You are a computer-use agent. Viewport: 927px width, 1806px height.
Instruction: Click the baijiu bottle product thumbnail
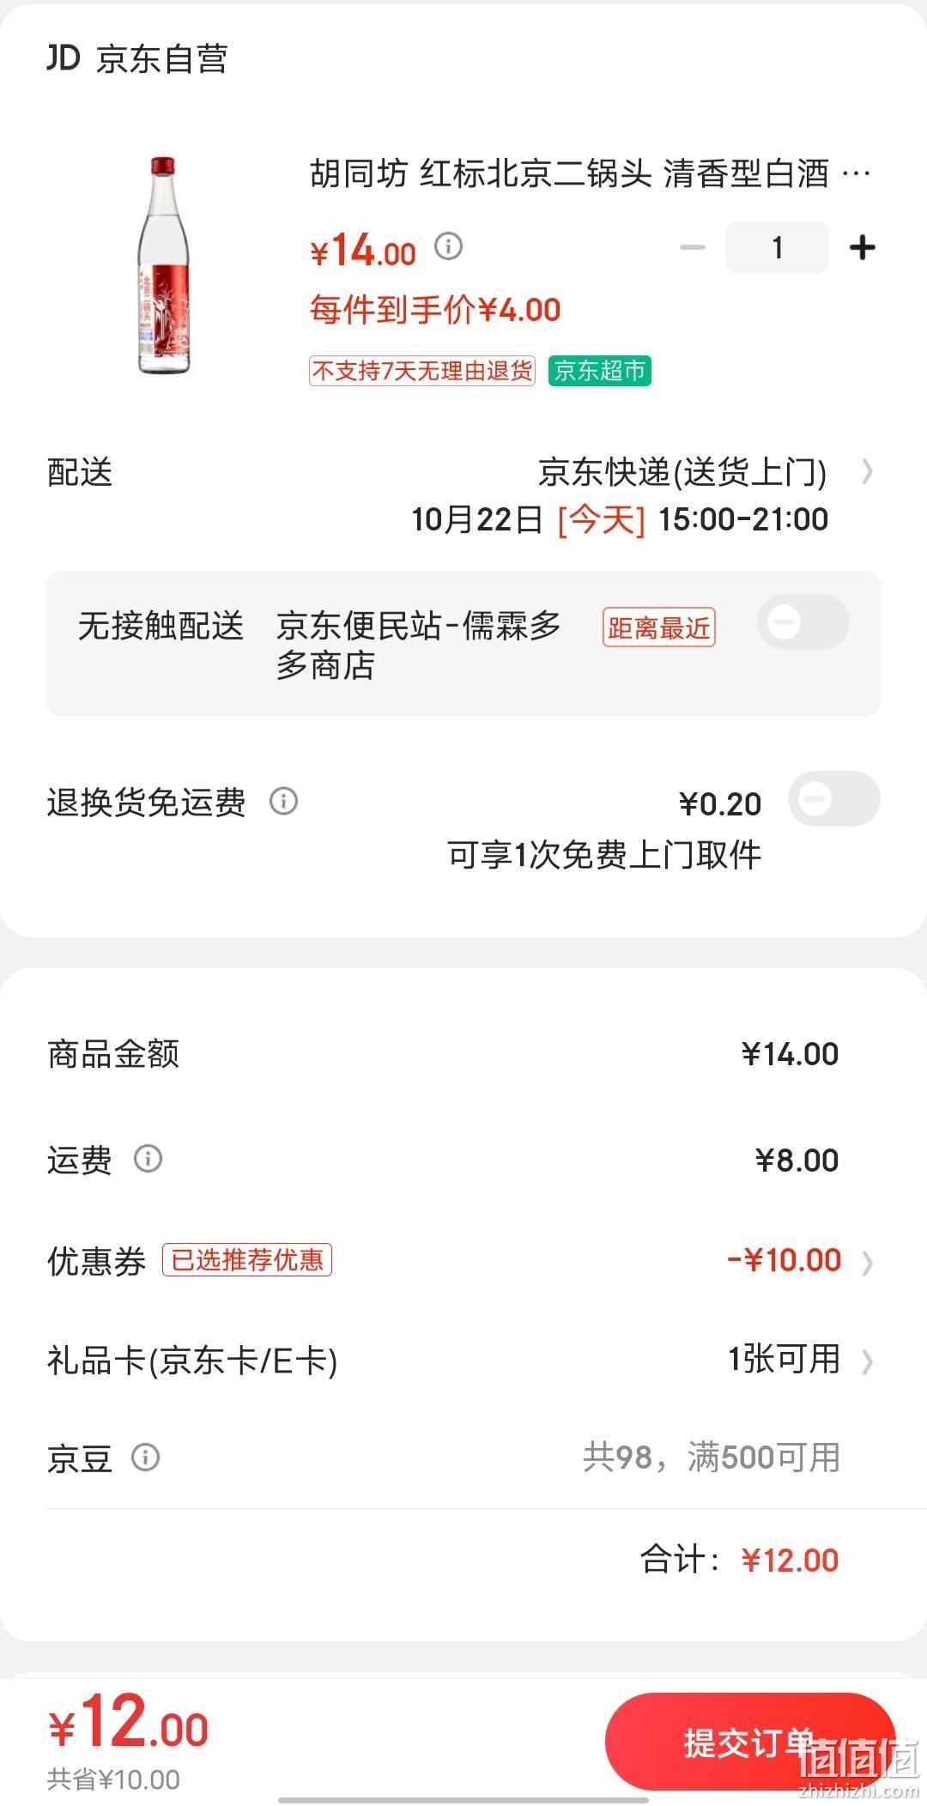tap(163, 265)
